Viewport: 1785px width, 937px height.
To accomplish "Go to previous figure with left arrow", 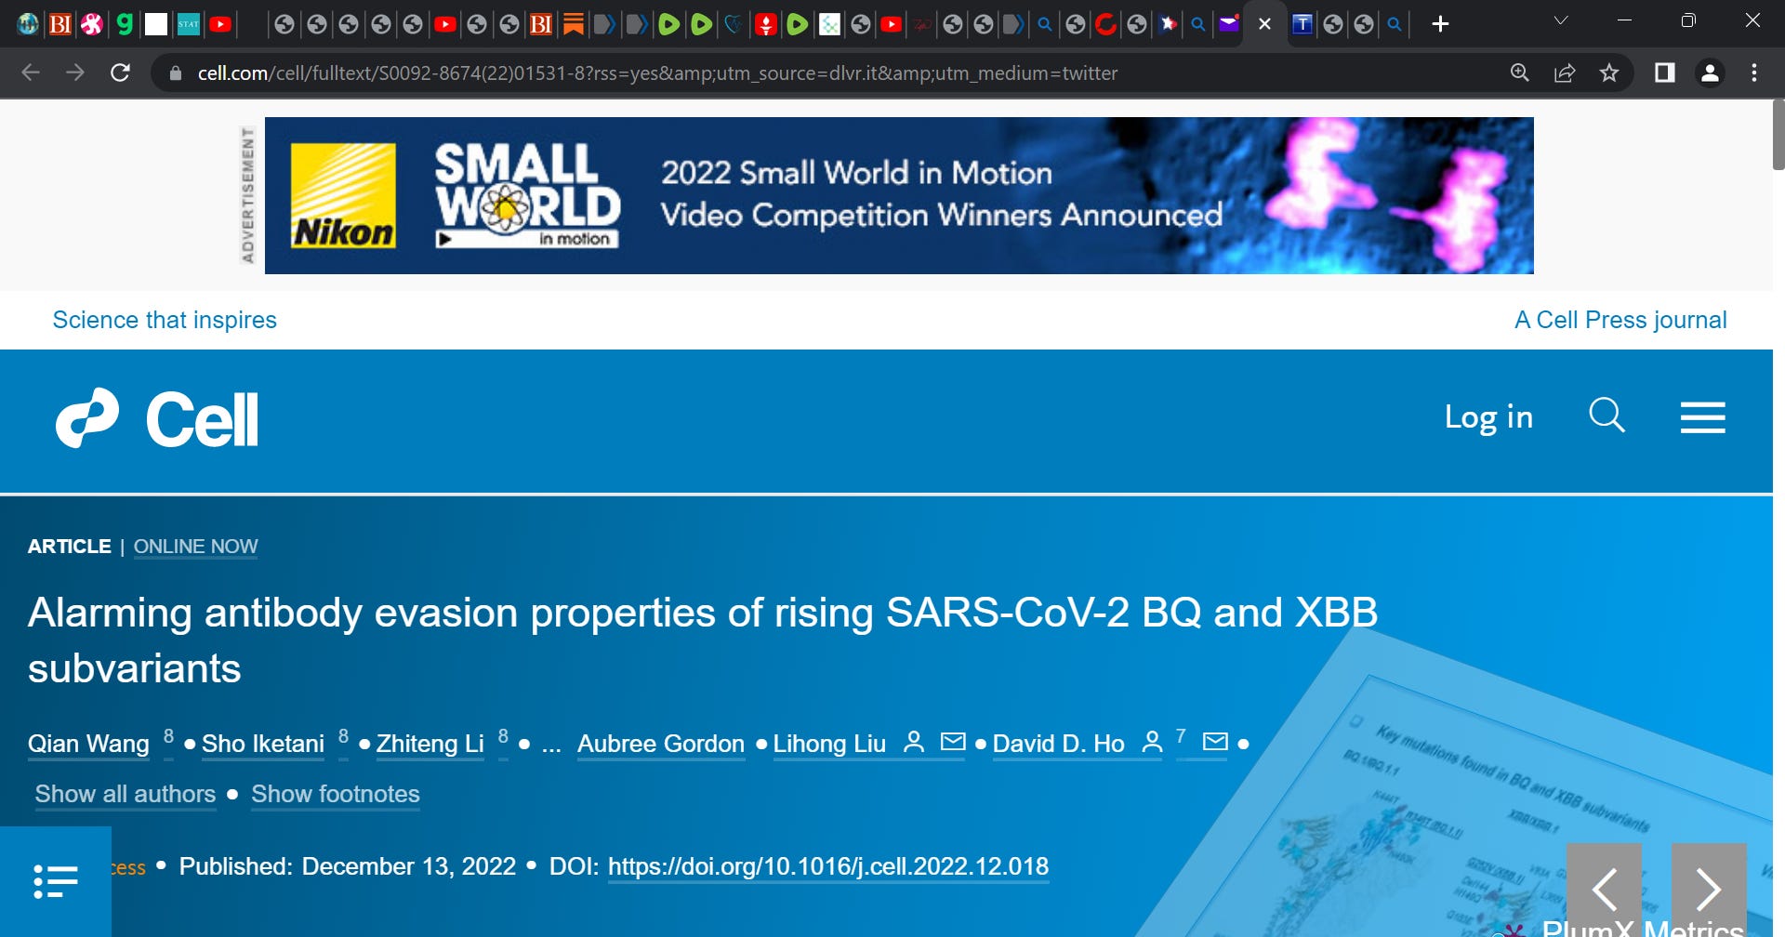I will tap(1604, 889).
